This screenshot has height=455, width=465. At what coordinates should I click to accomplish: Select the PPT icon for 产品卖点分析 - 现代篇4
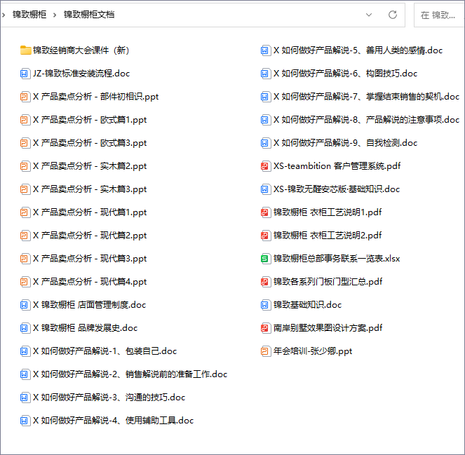(x=26, y=282)
